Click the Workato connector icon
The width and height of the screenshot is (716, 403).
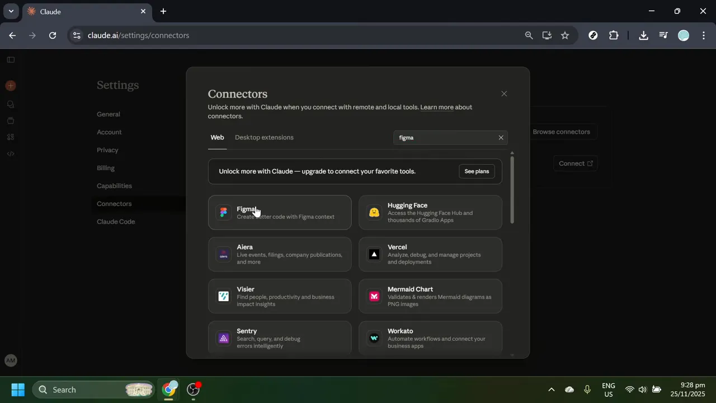pyautogui.click(x=374, y=338)
